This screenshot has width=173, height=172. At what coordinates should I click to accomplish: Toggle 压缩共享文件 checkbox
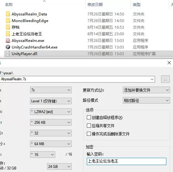click(89, 125)
